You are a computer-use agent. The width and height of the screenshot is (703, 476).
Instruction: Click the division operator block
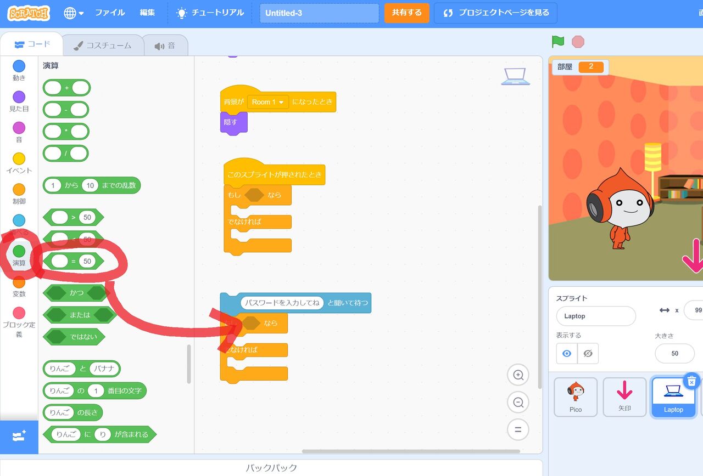(66, 154)
